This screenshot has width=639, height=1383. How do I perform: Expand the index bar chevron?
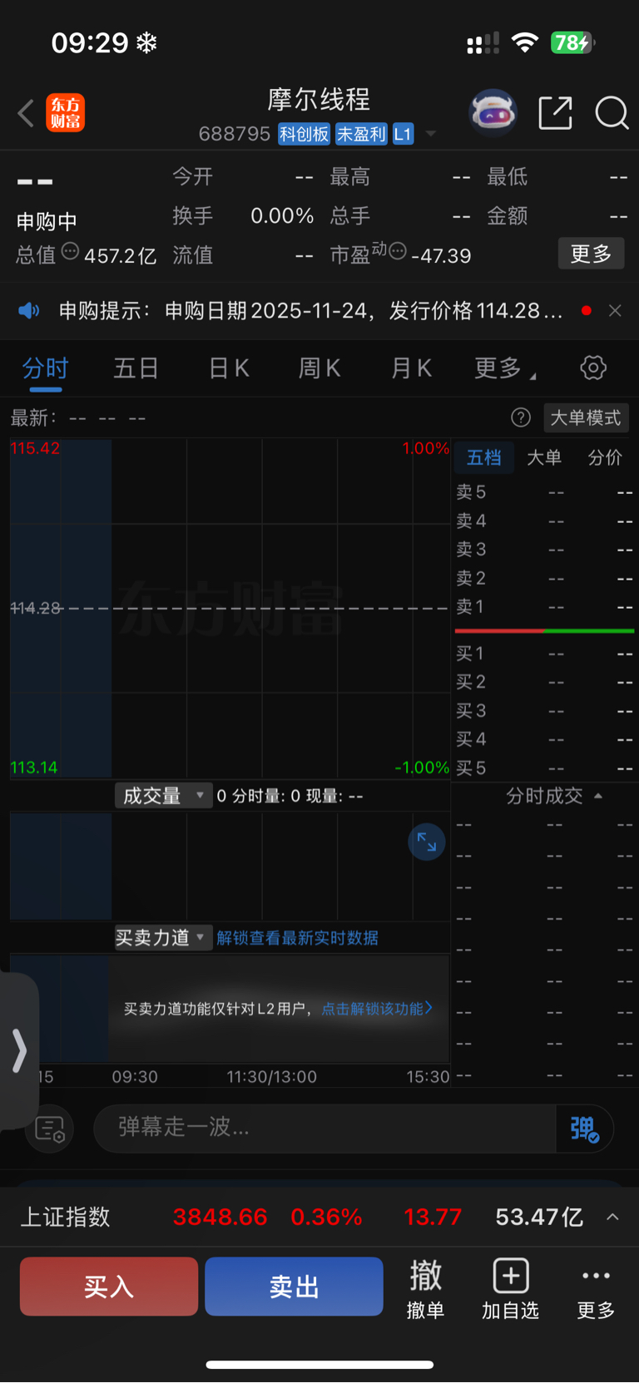(x=612, y=1218)
